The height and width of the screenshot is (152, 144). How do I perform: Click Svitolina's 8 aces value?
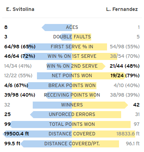tap(6, 27)
